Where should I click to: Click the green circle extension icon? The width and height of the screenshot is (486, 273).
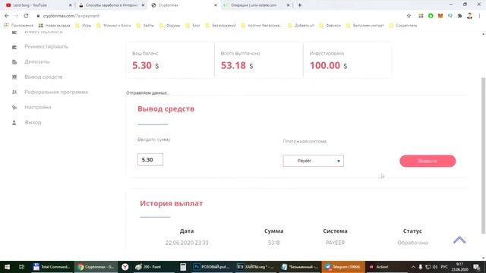click(x=431, y=16)
